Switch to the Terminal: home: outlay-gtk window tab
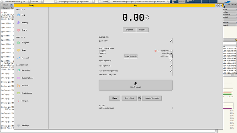The width and height of the screenshot is (237, 133). pos(15,2)
